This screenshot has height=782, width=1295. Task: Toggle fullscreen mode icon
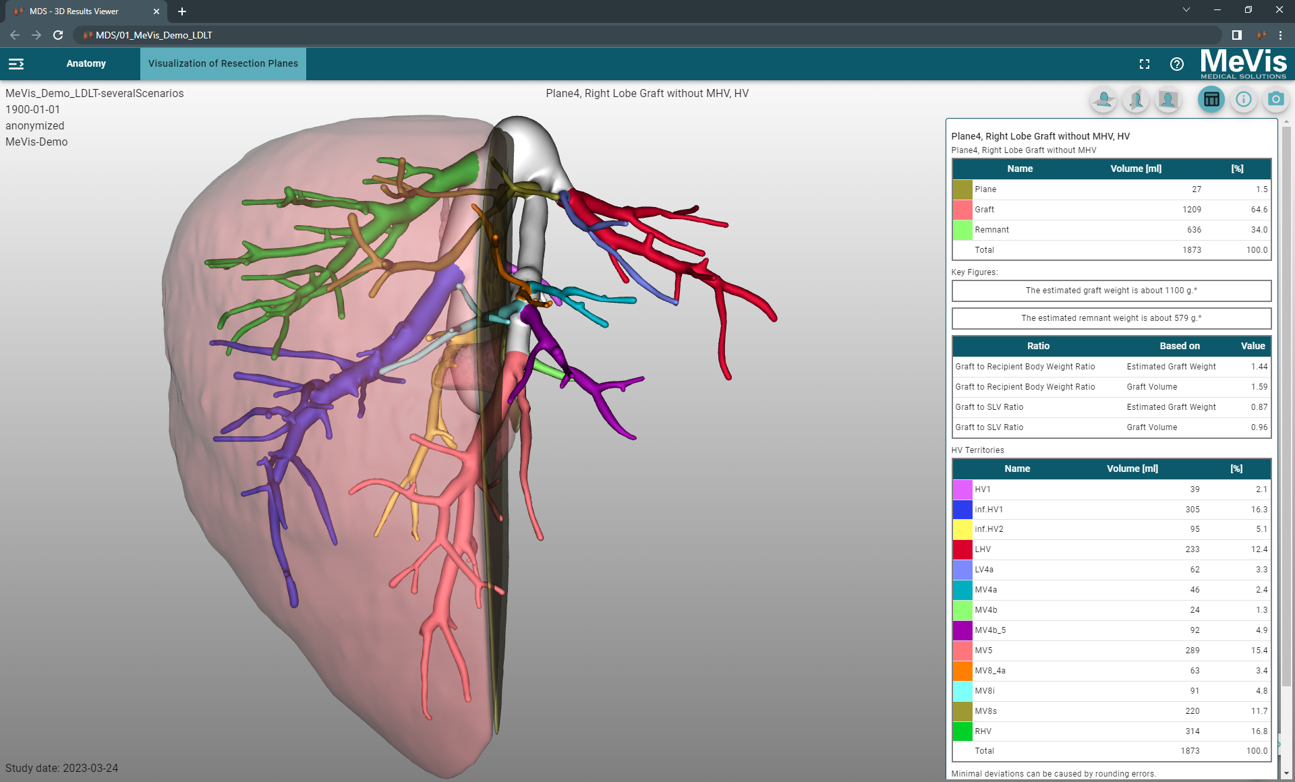pyautogui.click(x=1145, y=64)
